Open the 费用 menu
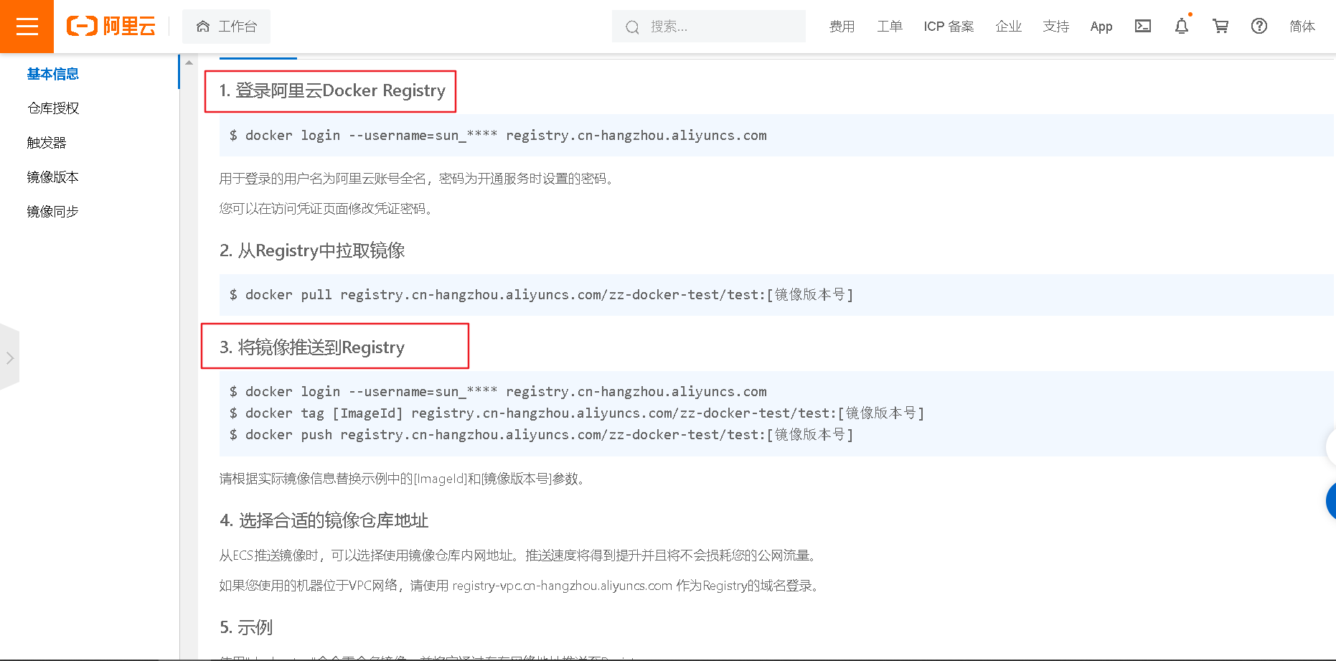The image size is (1336, 661). pos(842,27)
